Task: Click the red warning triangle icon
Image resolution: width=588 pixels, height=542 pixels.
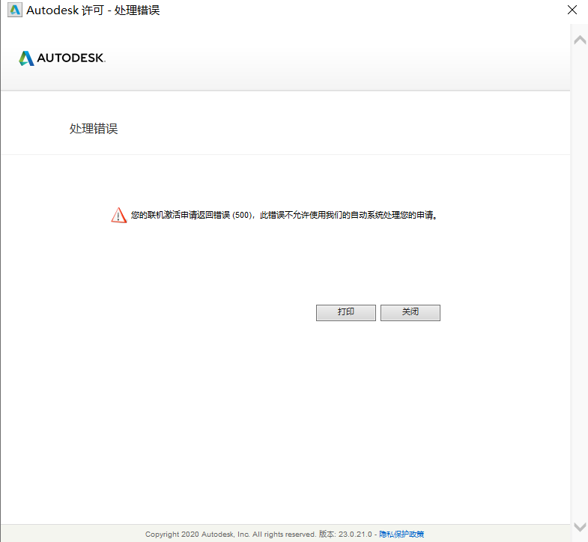Action: click(118, 215)
